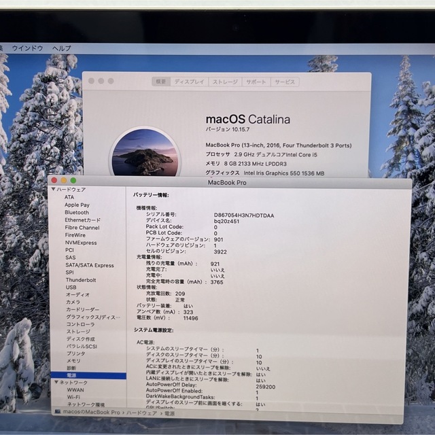This screenshot has height=435, width=435.
Task: Select SAS in the sidebar
Action: click(71, 258)
